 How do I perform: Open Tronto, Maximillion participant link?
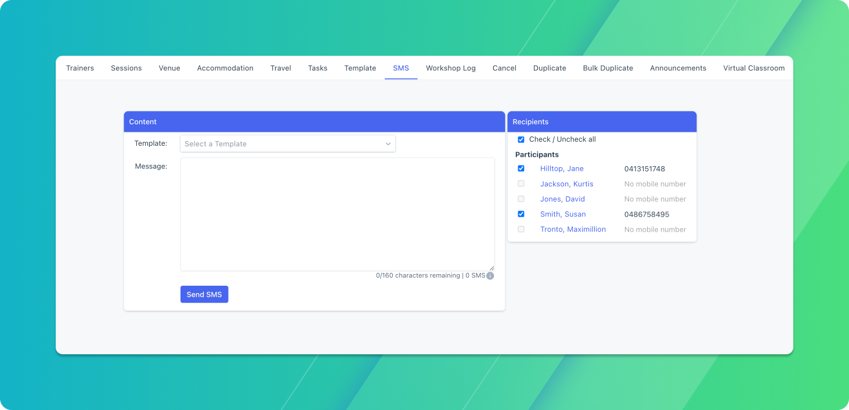(573, 229)
